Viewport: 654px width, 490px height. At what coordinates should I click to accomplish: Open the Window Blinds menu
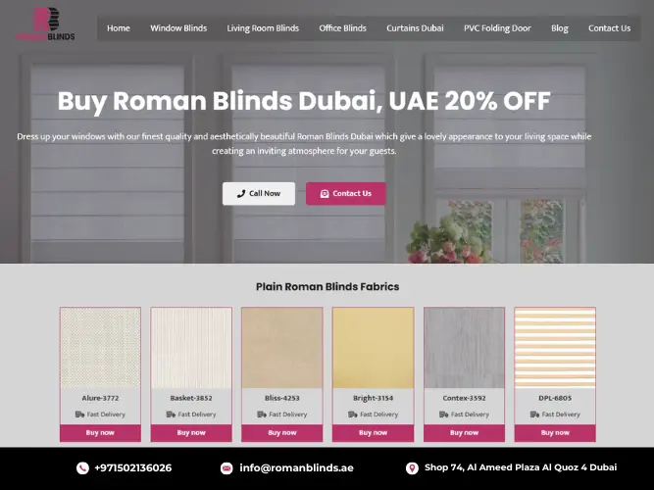pos(178,28)
